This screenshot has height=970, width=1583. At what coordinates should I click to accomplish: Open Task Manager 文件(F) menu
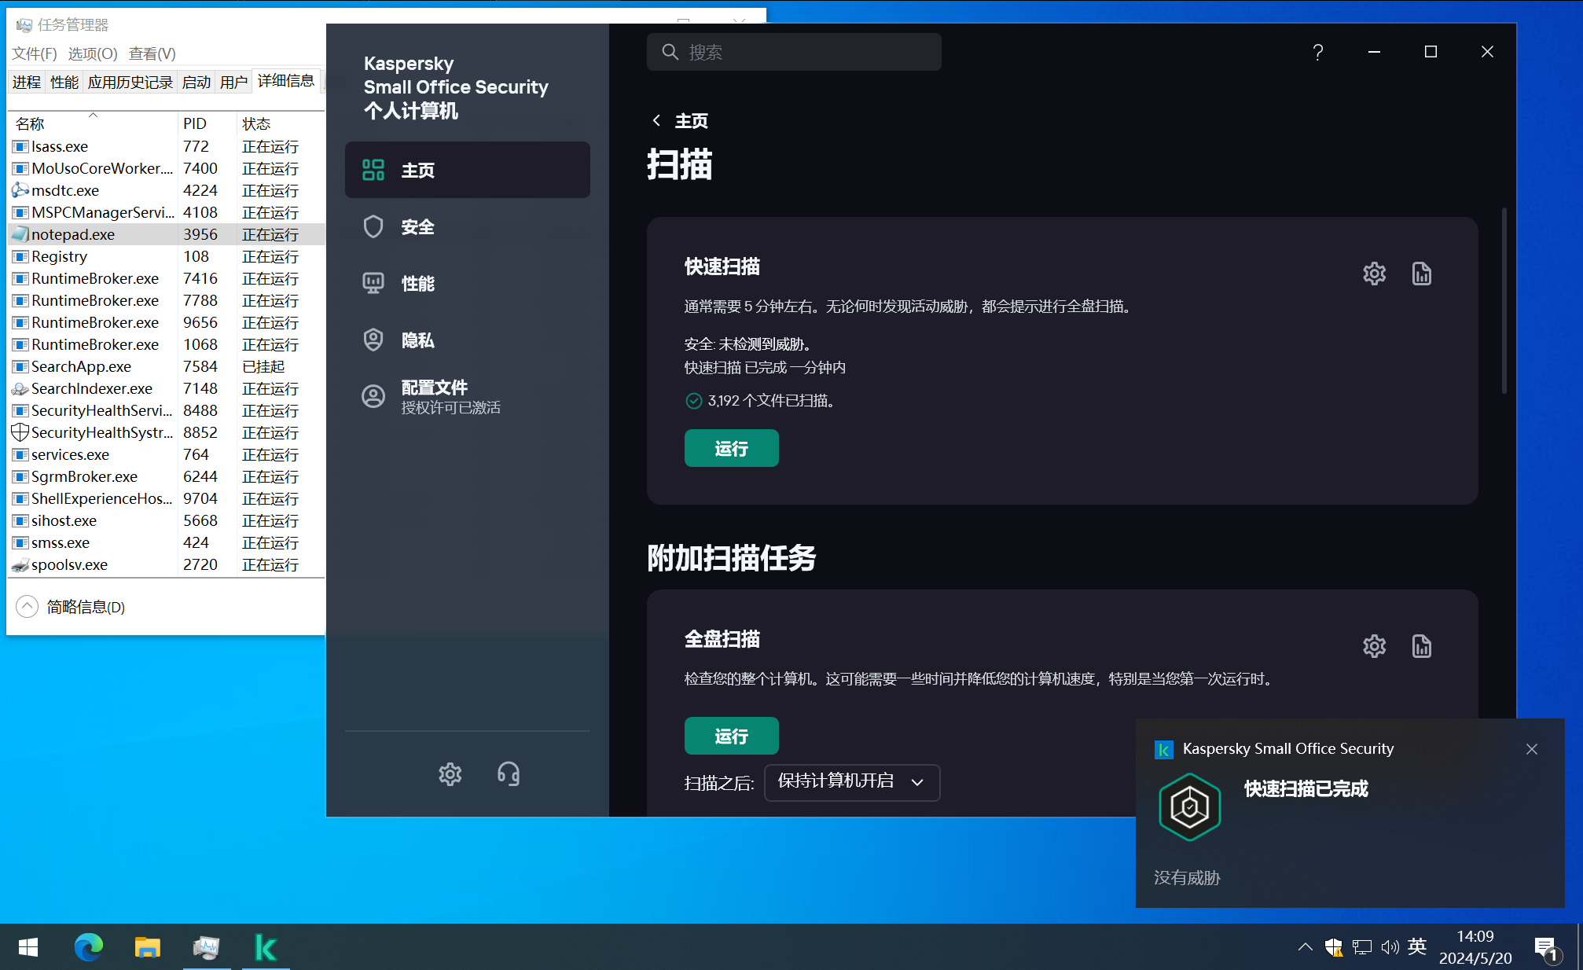pos(34,53)
